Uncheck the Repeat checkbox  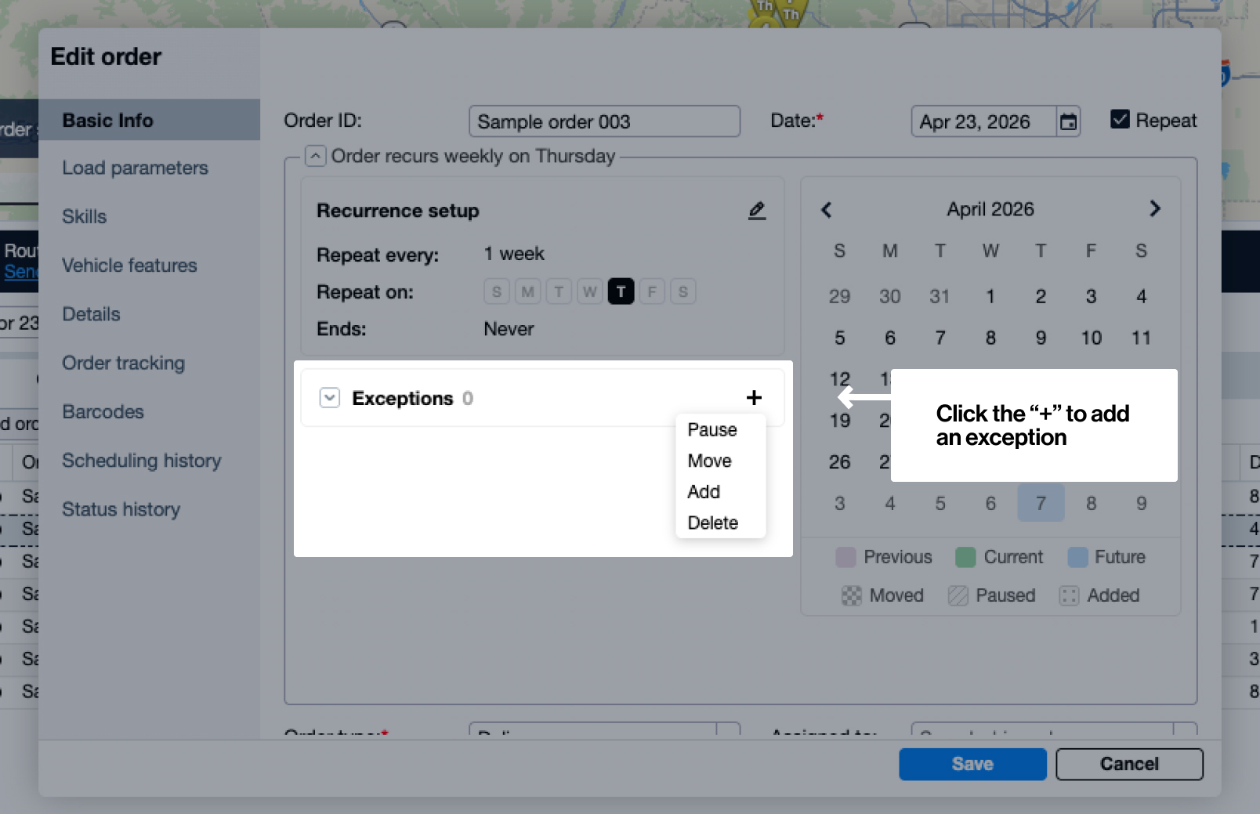tap(1120, 119)
